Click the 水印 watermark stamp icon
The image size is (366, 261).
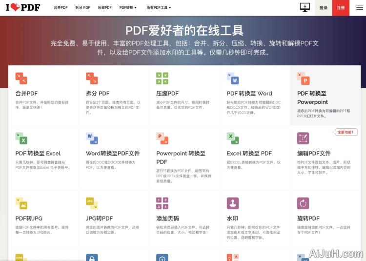[x=233, y=203]
